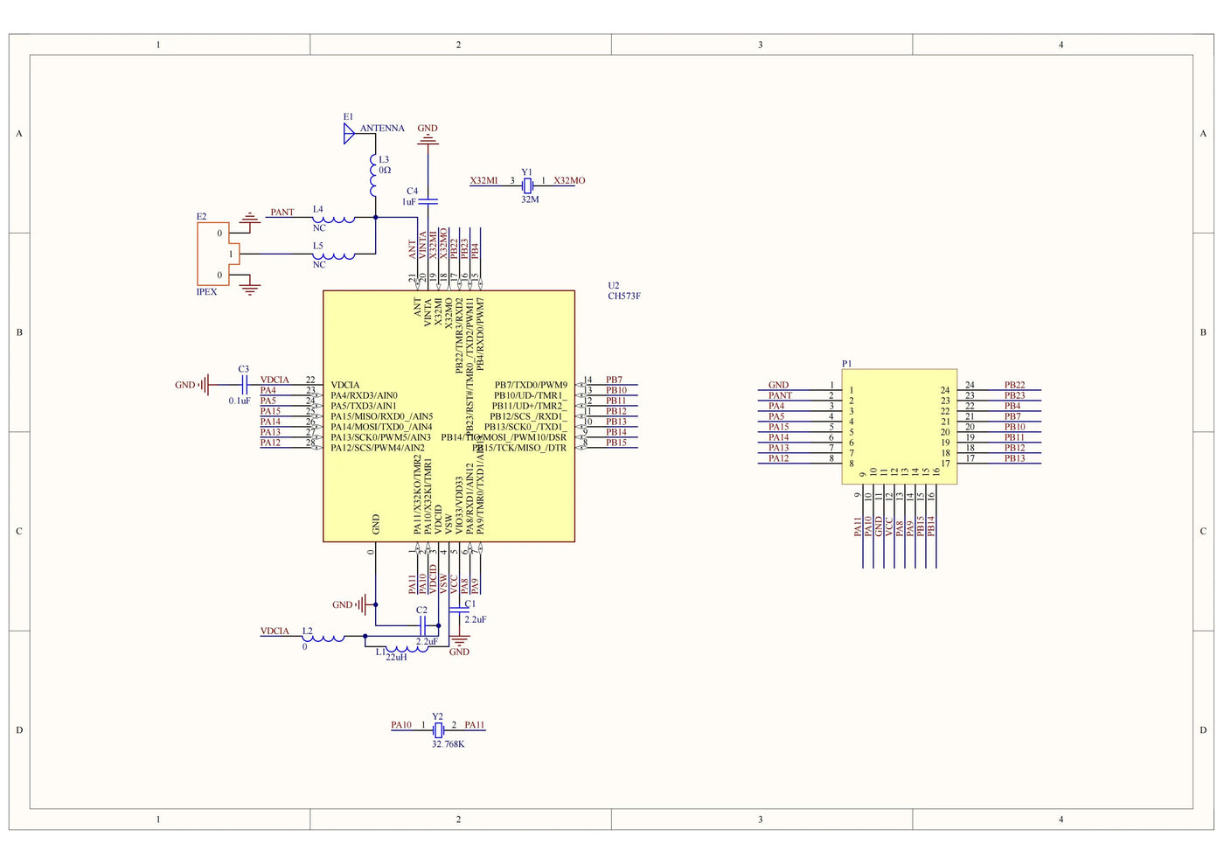This screenshot has height=865, width=1224.
Task: Select capacitor C4 rated 1uF
Action: pos(428,201)
